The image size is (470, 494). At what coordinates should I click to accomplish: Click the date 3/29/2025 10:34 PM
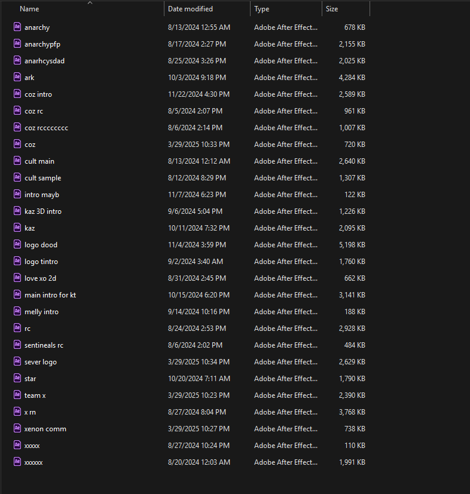point(199,361)
